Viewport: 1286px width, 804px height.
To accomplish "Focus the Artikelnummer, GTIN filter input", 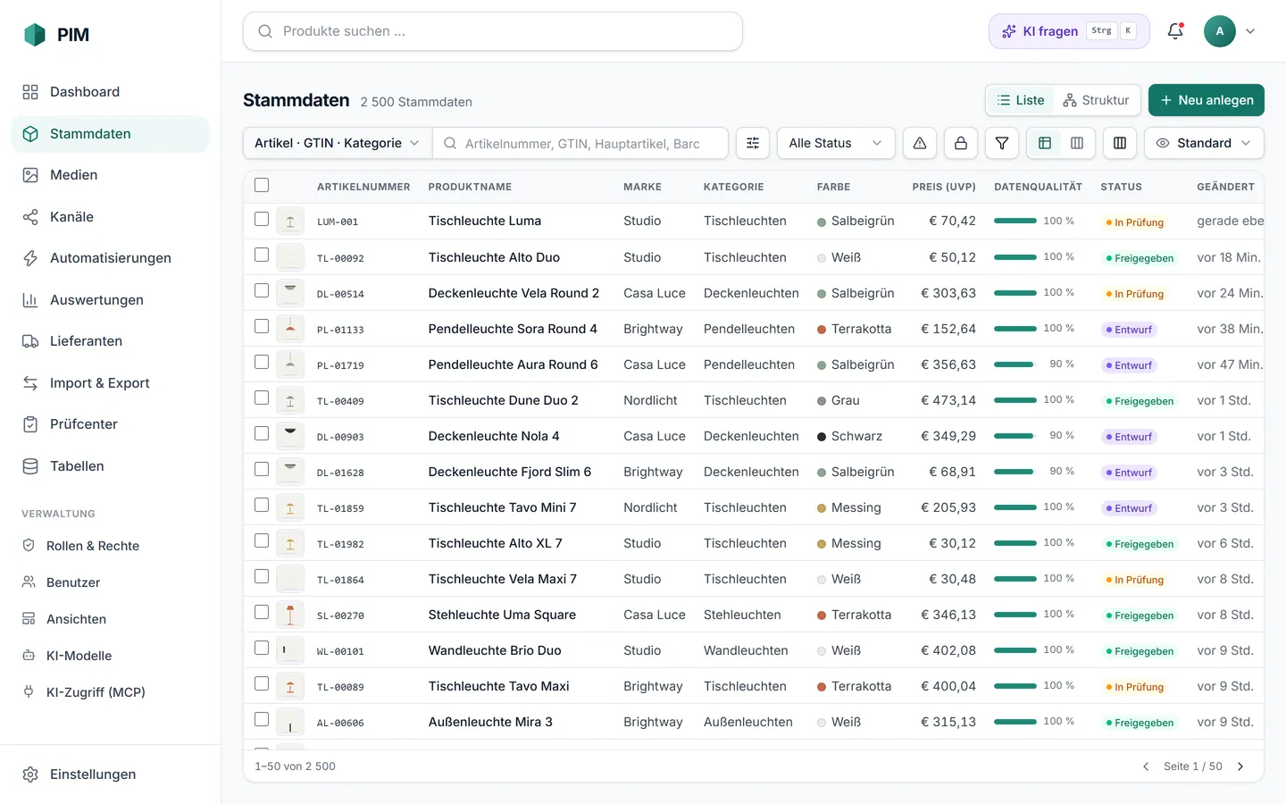I will 580,143.
